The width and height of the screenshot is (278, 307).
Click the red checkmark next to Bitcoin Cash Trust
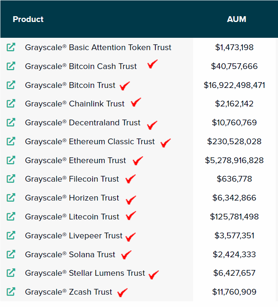click(153, 64)
